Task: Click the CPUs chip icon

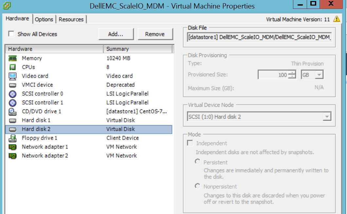Action: pyautogui.click(x=13, y=67)
